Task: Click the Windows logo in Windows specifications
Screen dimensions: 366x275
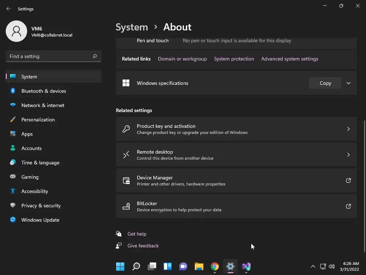Action: (126, 83)
